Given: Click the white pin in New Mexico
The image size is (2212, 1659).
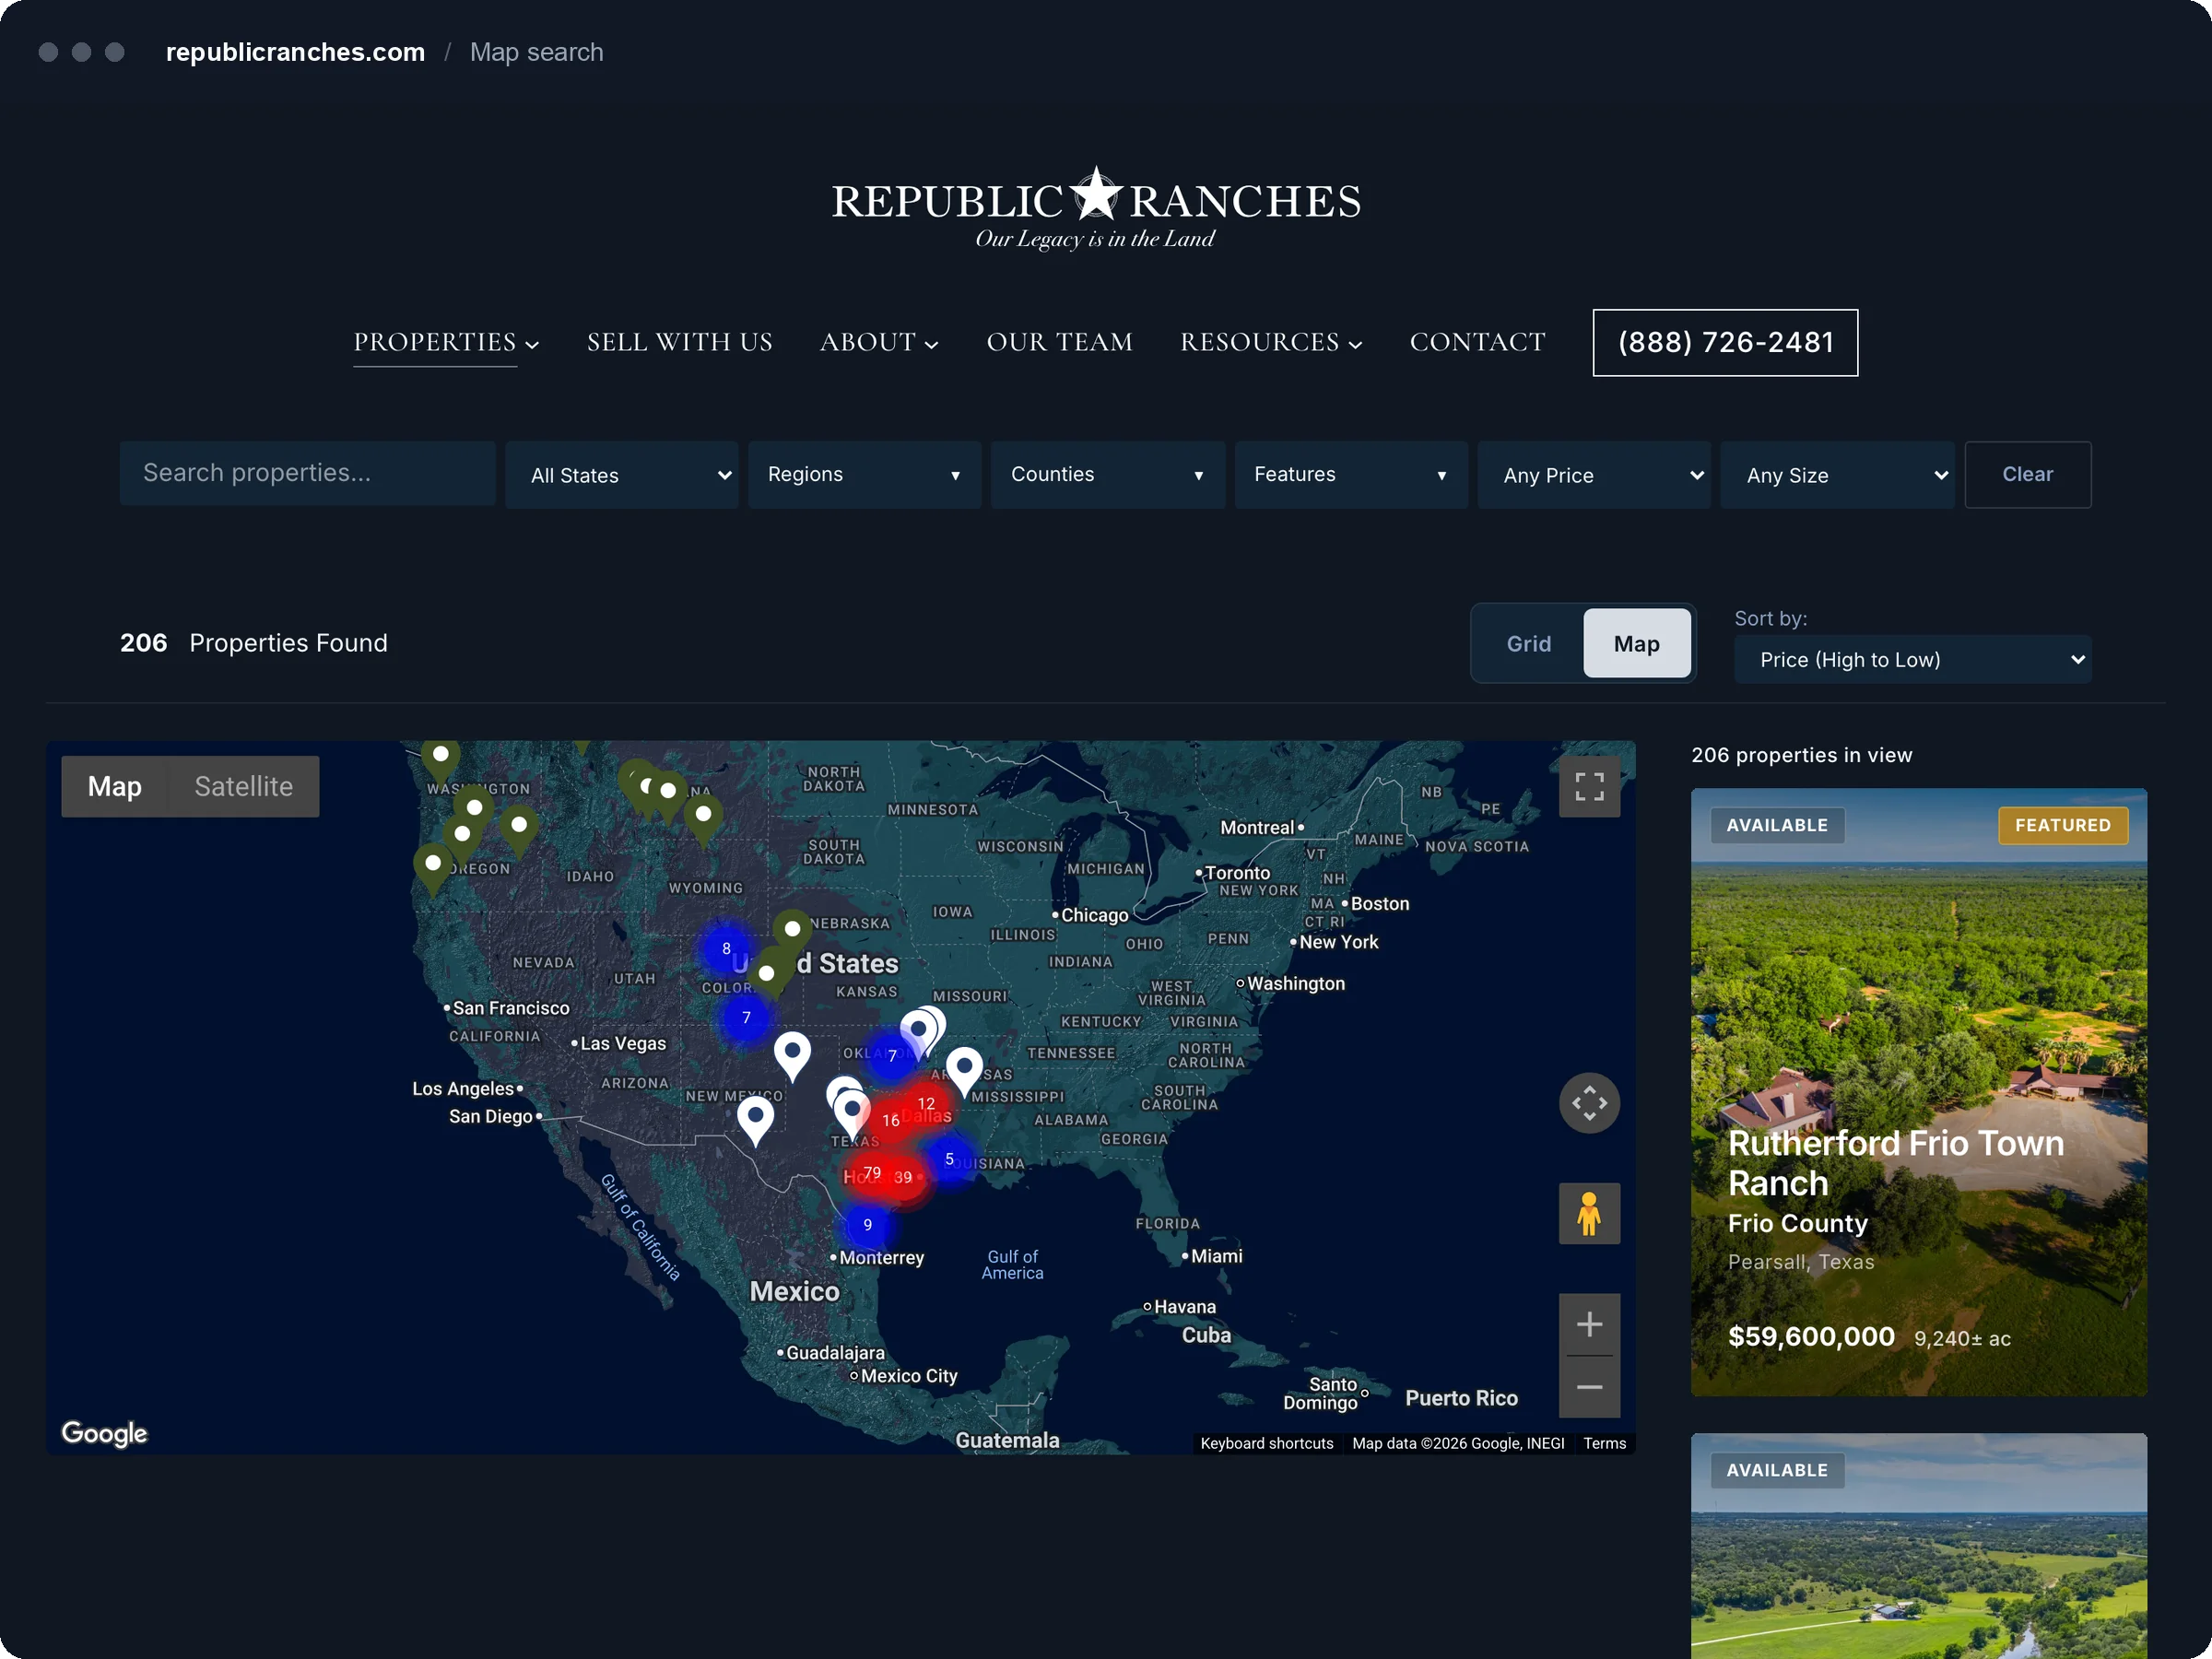Looking at the screenshot, I should [755, 1120].
